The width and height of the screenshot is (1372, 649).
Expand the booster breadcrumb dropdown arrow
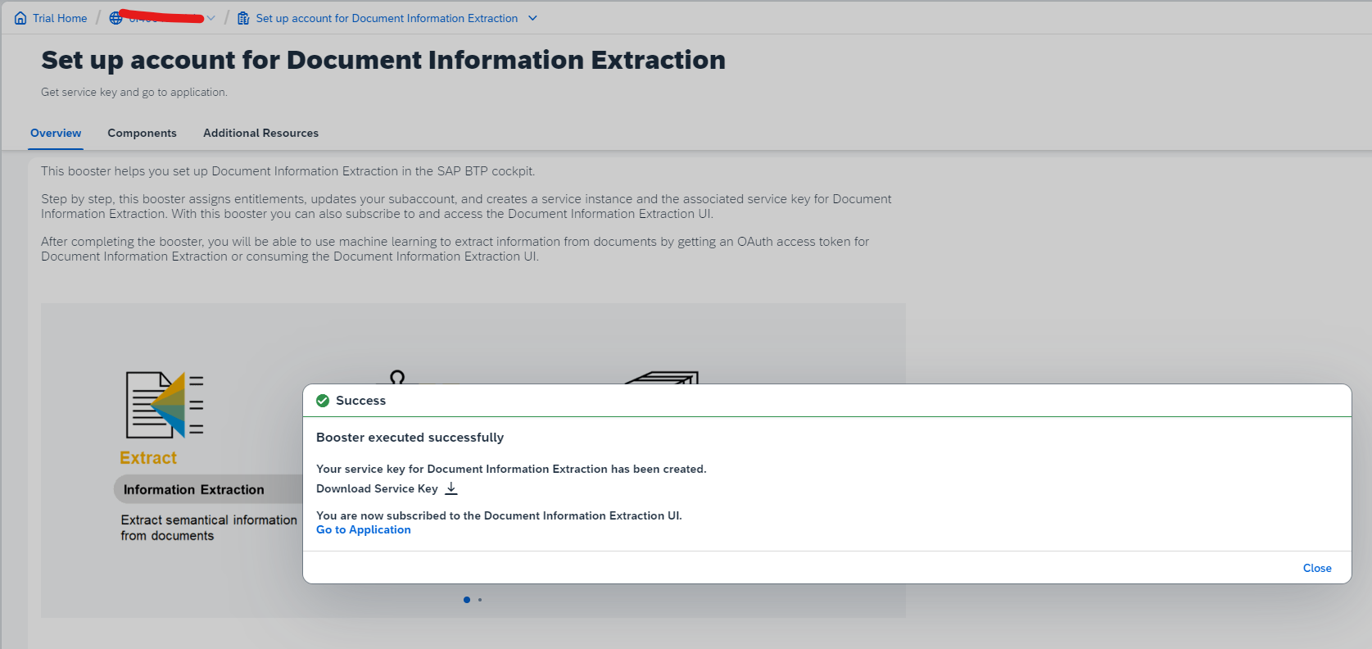532,18
